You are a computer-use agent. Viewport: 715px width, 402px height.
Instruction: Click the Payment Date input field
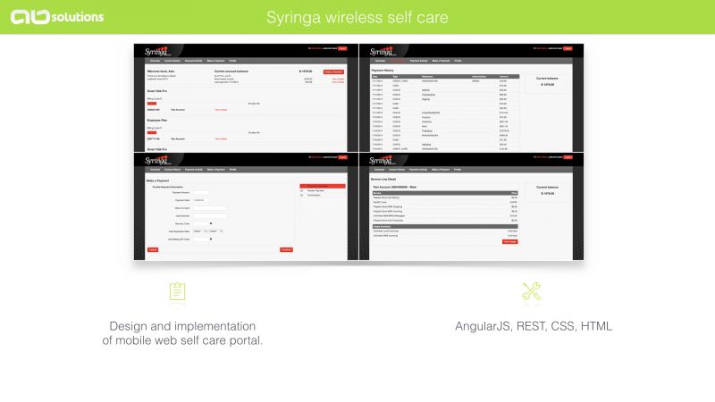201,200
